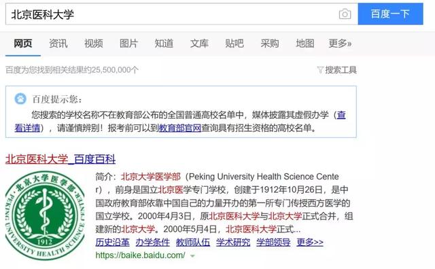Click the Baidu paw icon in notice box
Image resolution: width=435 pixels, height=269 pixels.
click(x=20, y=98)
